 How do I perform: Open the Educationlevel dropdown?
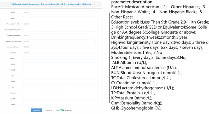pos(60,24)
